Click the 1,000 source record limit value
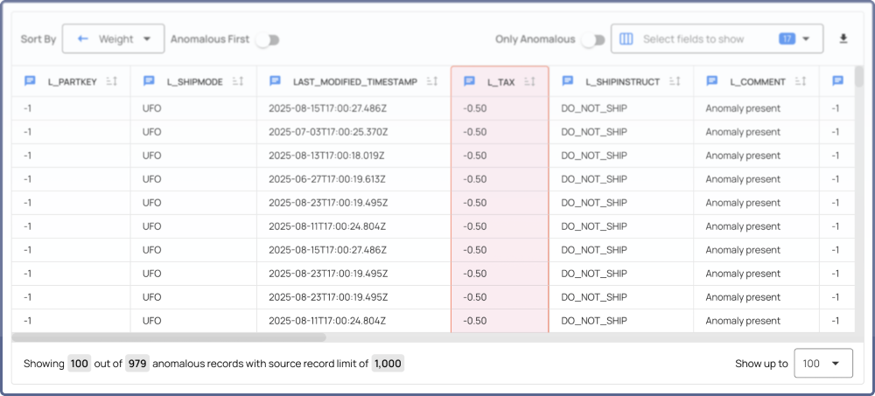The image size is (875, 396). [x=388, y=364]
